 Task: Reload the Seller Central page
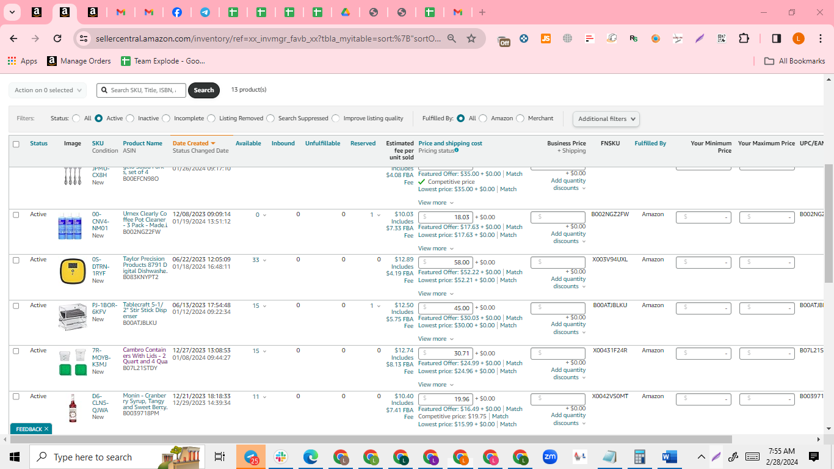pos(57,38)
